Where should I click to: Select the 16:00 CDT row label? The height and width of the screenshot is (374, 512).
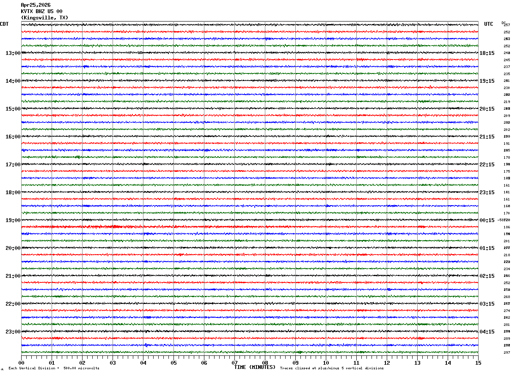coord(13,137)
